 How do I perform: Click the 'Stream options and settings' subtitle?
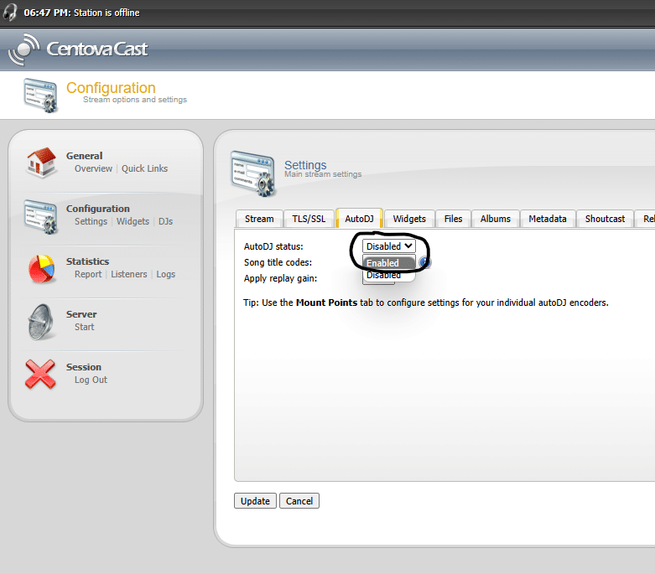point(135,100)
